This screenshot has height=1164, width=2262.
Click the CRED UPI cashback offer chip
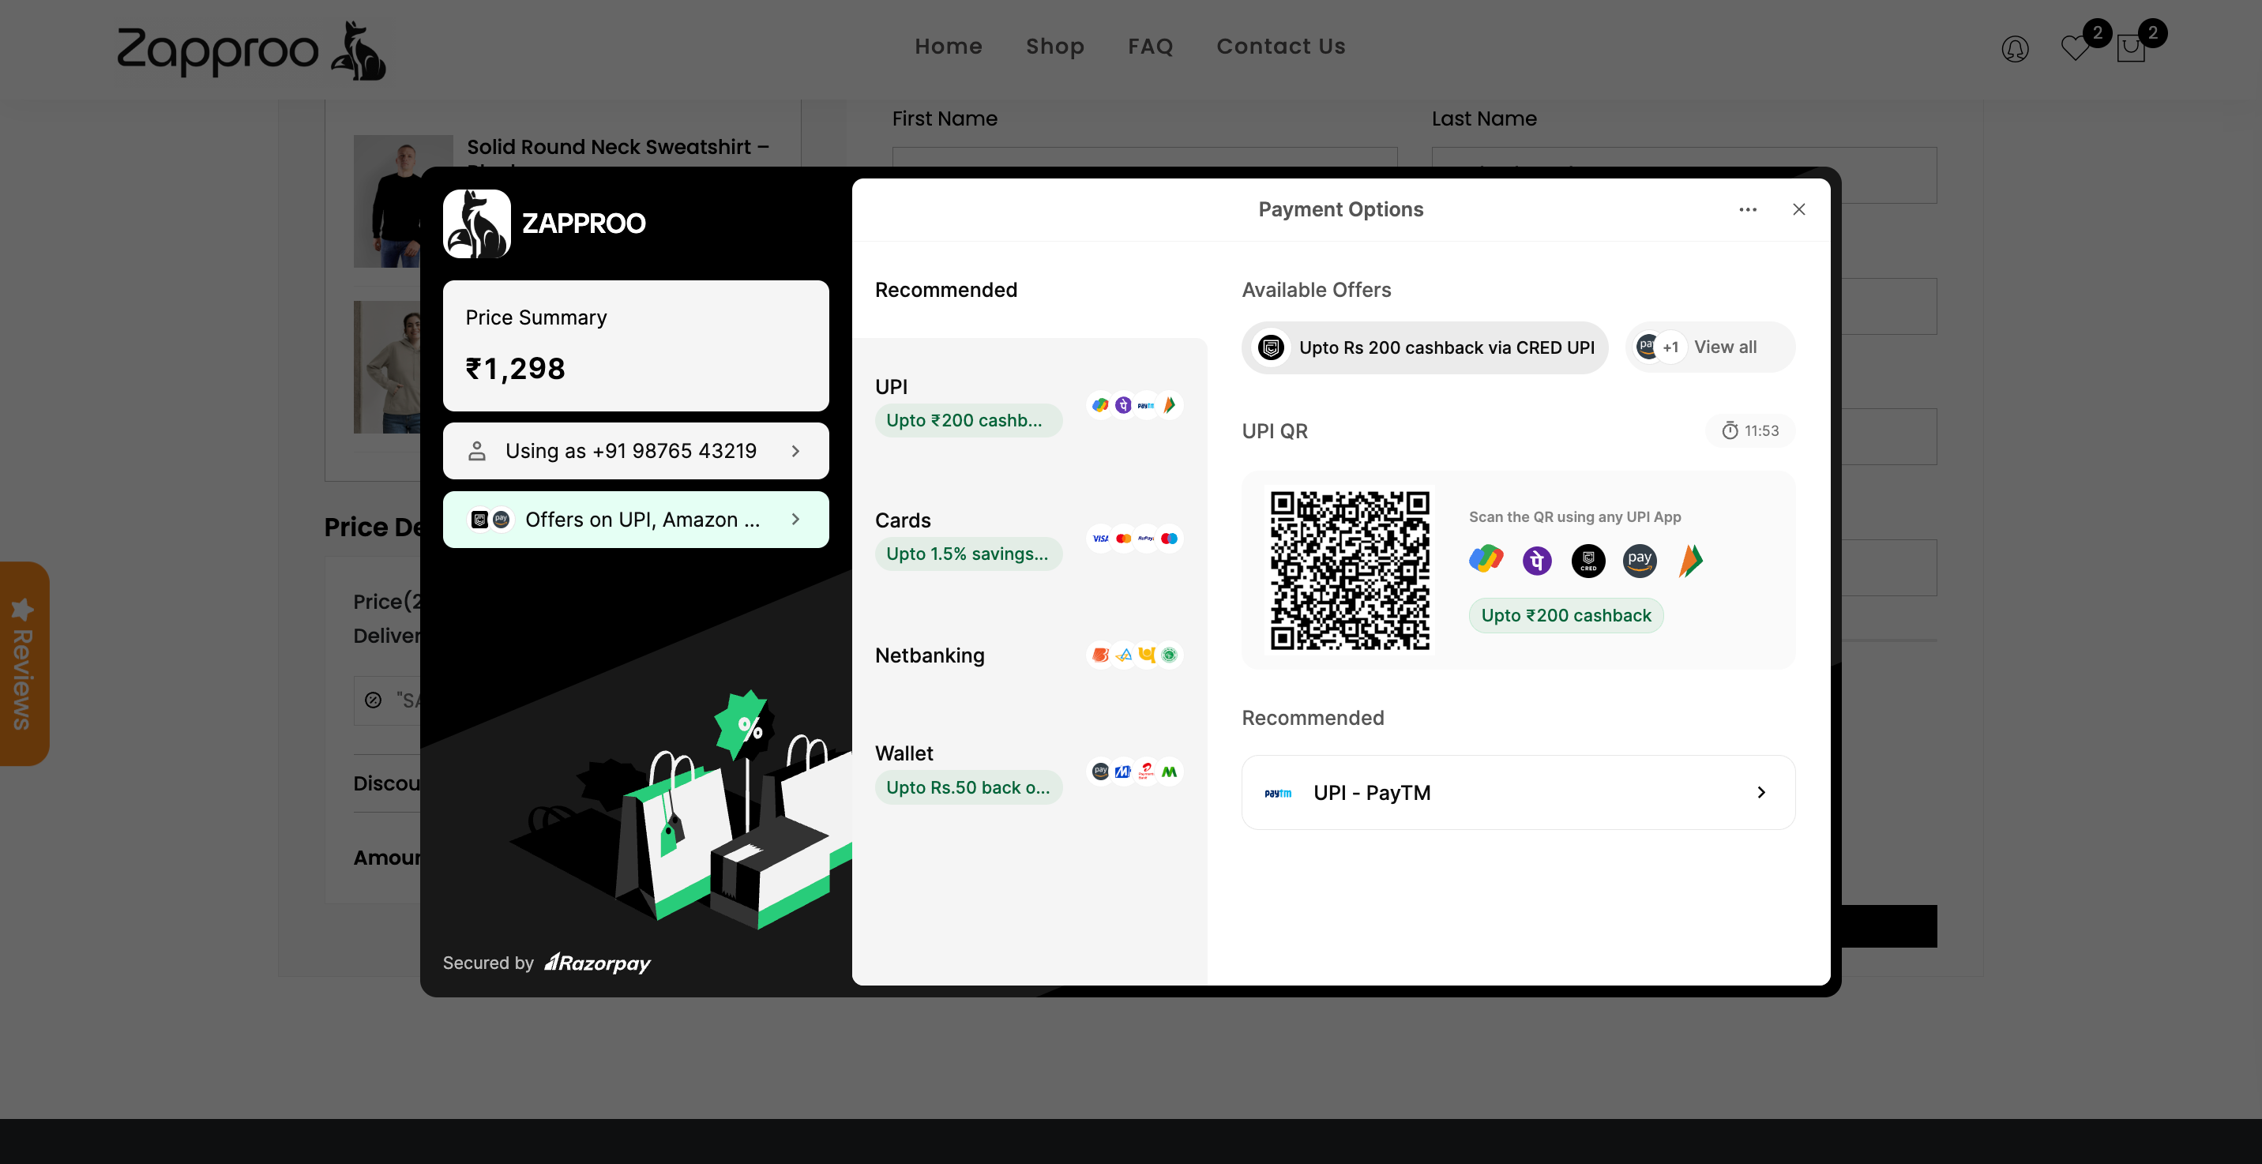(1424, 347)
